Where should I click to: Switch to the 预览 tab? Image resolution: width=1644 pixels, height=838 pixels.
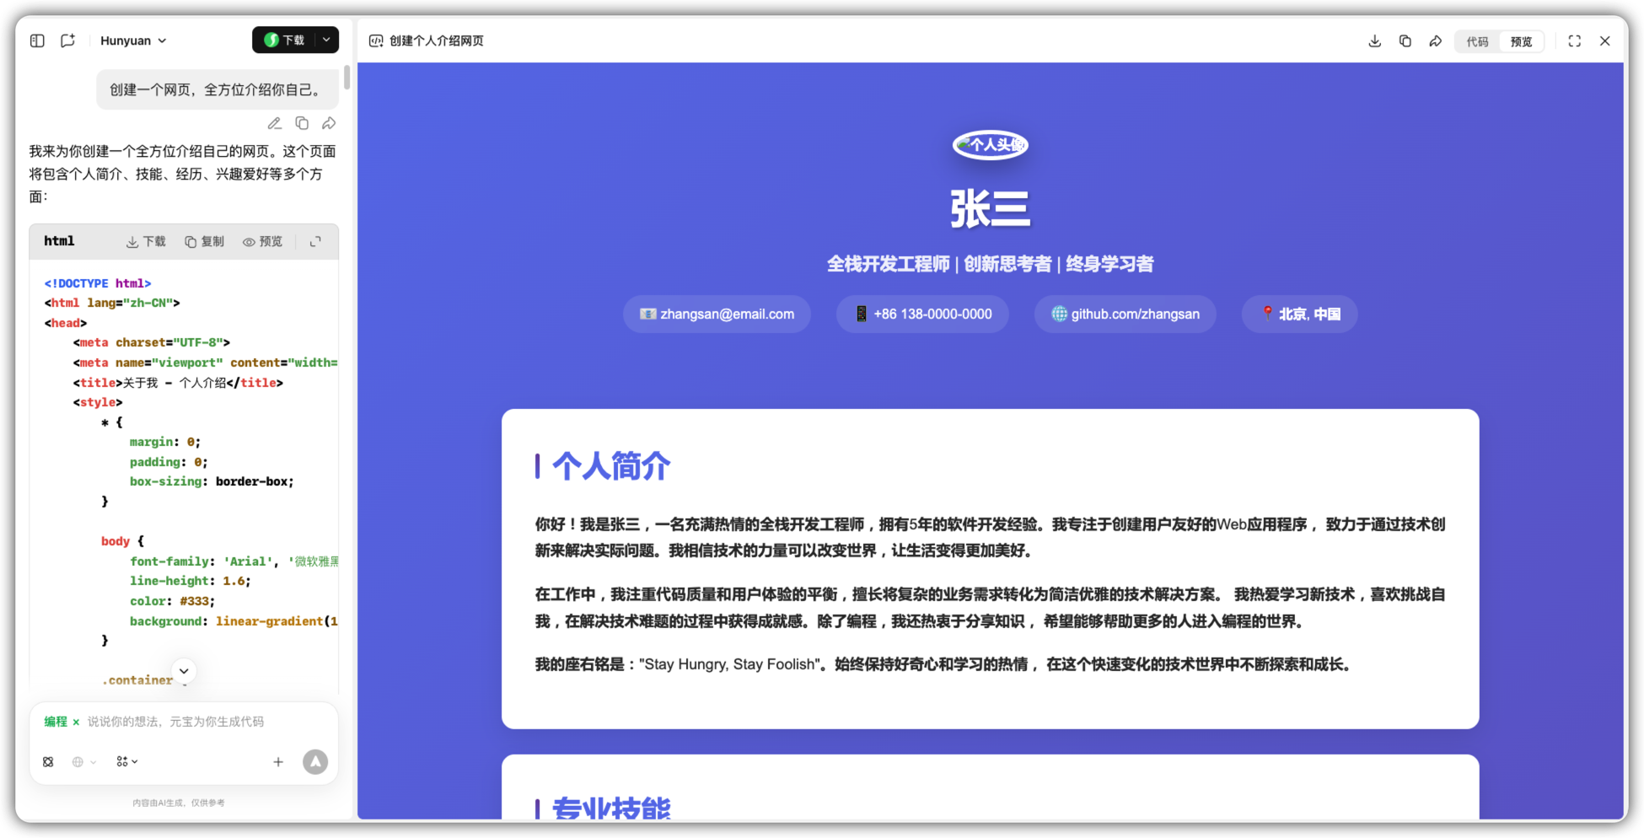point(1521,41)
